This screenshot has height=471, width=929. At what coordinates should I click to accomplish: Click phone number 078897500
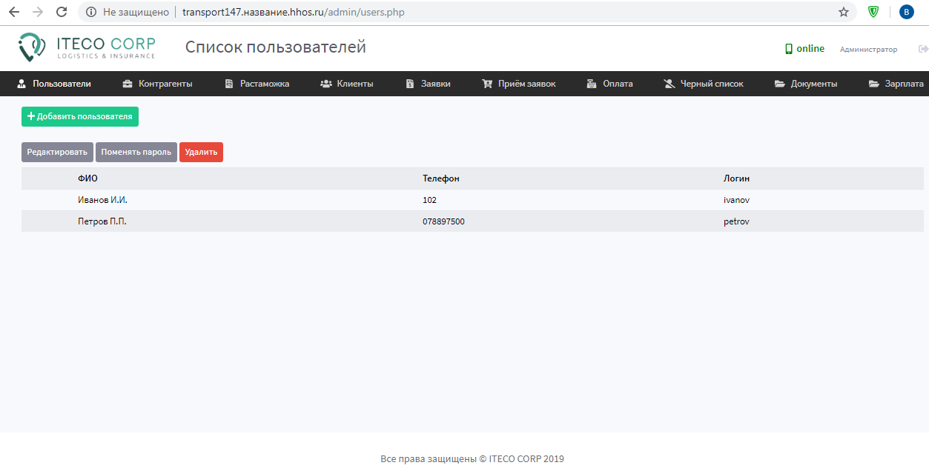coord(443,221)
